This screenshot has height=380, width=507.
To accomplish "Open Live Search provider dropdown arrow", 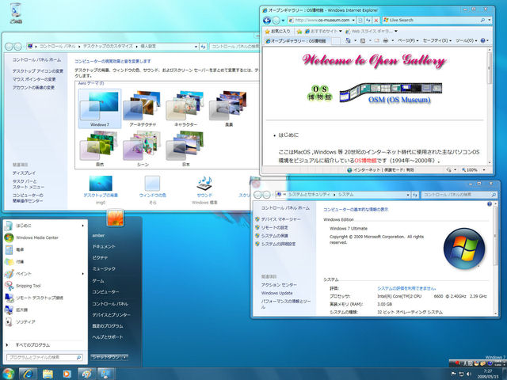I will tap(490, 20).
